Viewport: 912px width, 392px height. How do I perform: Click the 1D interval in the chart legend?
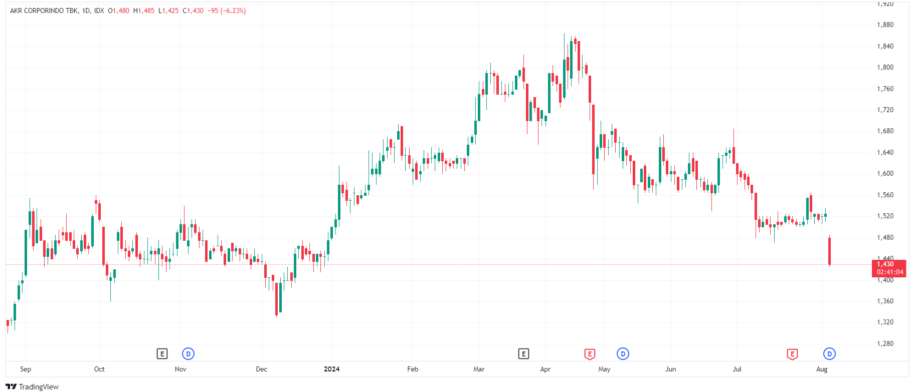[86, 11]
